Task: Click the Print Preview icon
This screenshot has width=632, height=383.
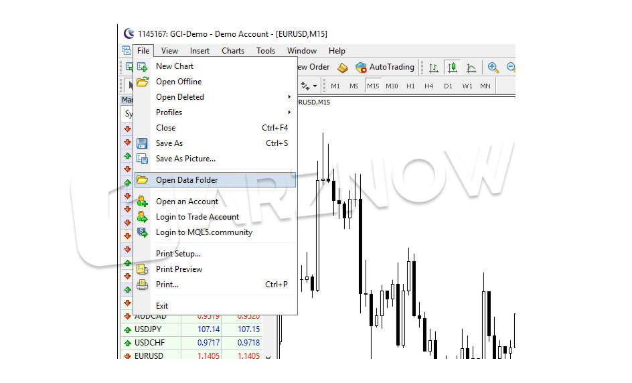Action: pyautogui.click(x=143, y=269)
